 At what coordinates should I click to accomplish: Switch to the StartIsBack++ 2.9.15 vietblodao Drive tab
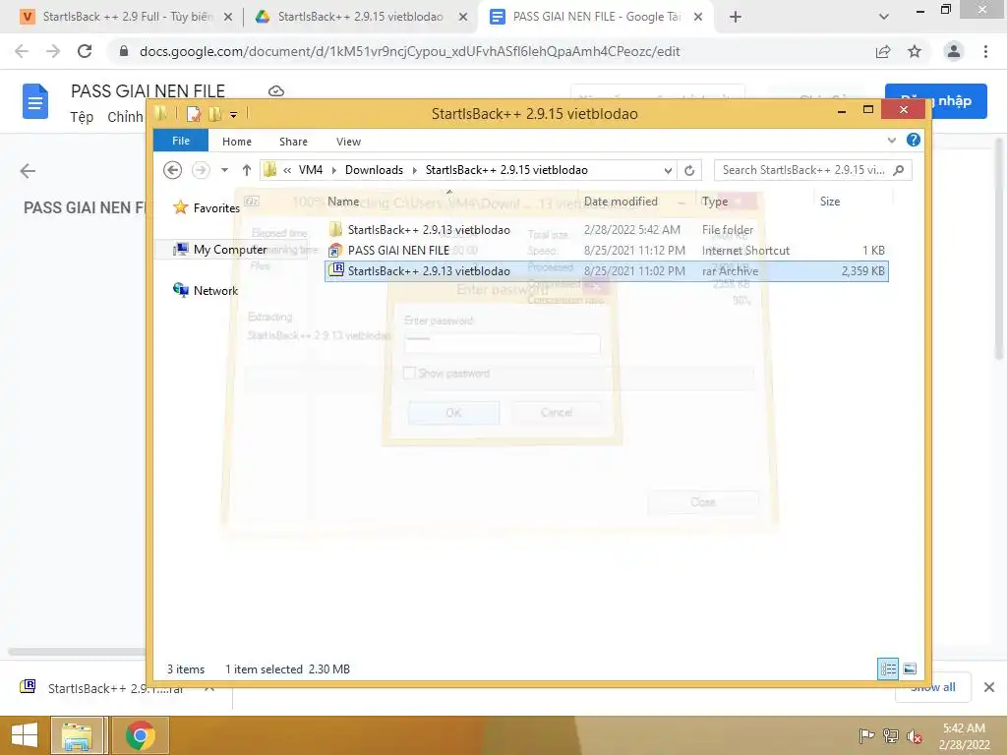[360, 17]
